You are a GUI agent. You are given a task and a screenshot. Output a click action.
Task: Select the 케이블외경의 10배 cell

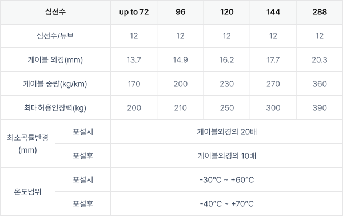point(226,156)
